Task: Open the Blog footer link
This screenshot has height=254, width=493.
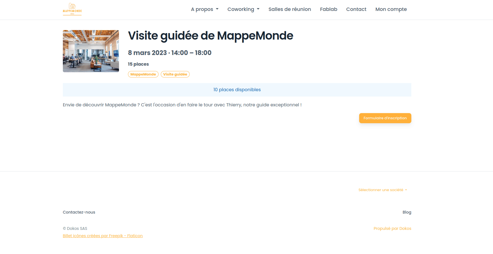Action: [407, 212]
